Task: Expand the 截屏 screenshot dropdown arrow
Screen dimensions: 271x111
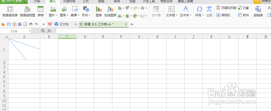Action: coord(78,15)
